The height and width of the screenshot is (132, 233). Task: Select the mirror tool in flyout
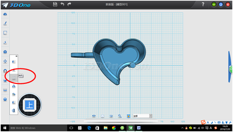pyautogui.click(x=14, y=86)
